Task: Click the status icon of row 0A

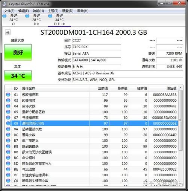Action: click(8, 129)
